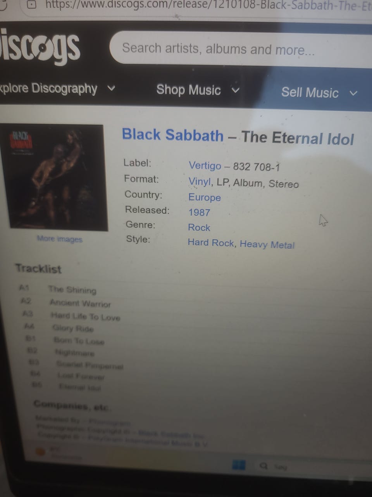Click the Europe country link
Image resolution: width=372 pixels, height=497 pixels.
pos(205,197)
